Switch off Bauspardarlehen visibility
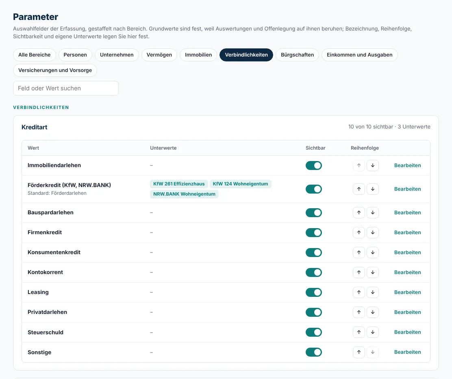The height and width of the screenshot is (379, 452). point(314,213)
